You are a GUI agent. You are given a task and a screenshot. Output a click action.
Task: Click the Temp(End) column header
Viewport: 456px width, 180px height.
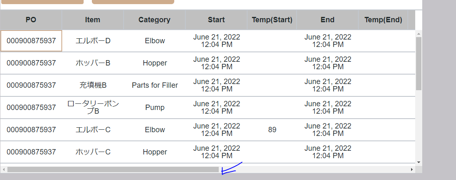tap(383, 20)
